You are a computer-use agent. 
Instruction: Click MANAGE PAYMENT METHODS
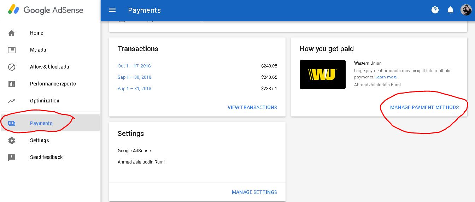(424, 107)
